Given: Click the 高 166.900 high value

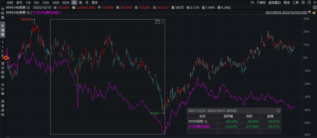Looking at the screenshot, I should point(124,8).
